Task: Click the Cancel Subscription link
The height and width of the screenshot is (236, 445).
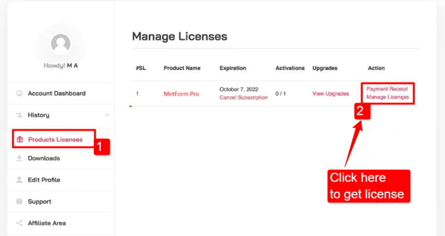Action: pyautogui.click(x=243, y=98)
